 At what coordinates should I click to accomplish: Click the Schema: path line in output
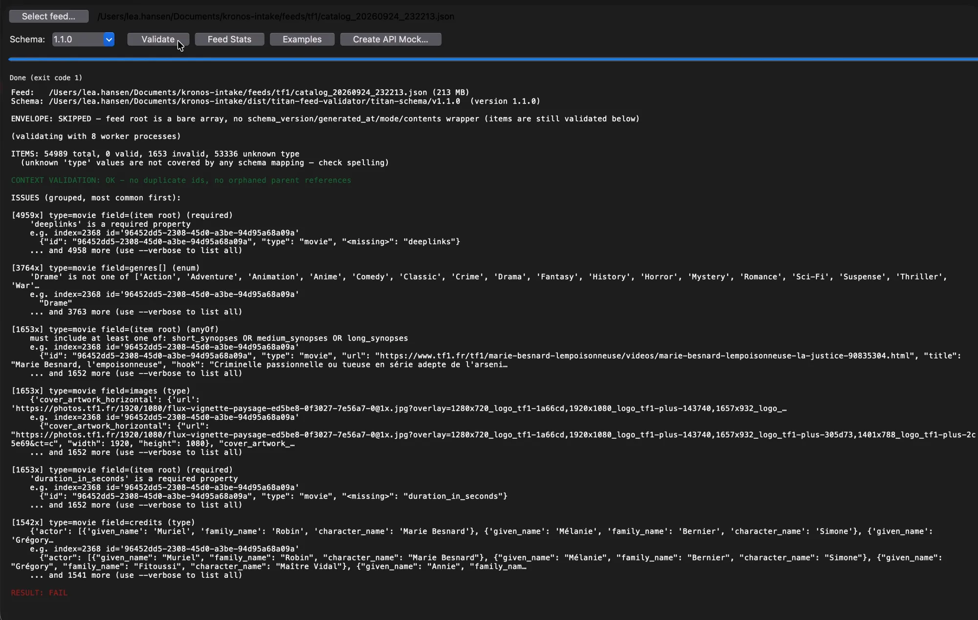click(275, 101)
